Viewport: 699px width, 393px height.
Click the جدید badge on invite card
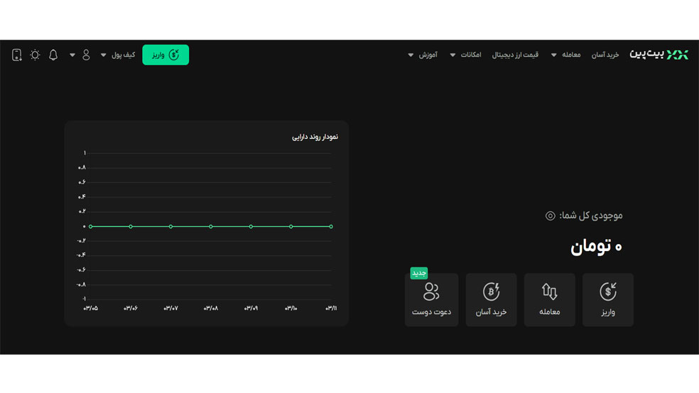419,273
